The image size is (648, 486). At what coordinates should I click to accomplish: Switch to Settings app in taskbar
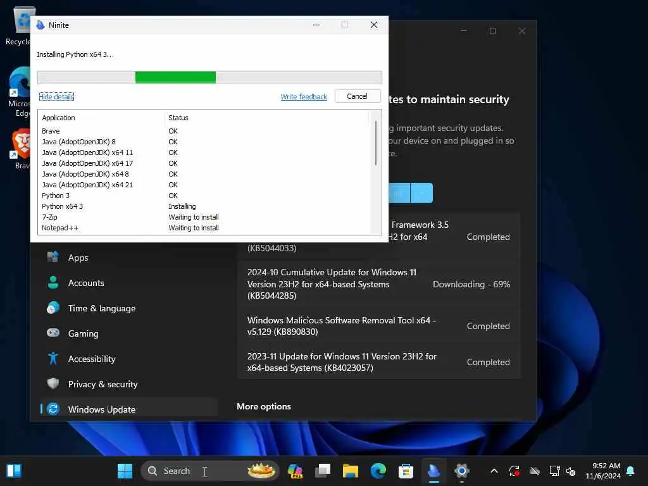pyautogui.click(x=461, y=471)
